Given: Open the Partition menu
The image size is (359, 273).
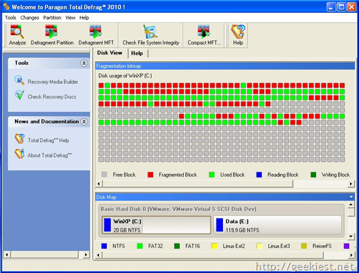Looking at the screenshot, I should point(52,18).
